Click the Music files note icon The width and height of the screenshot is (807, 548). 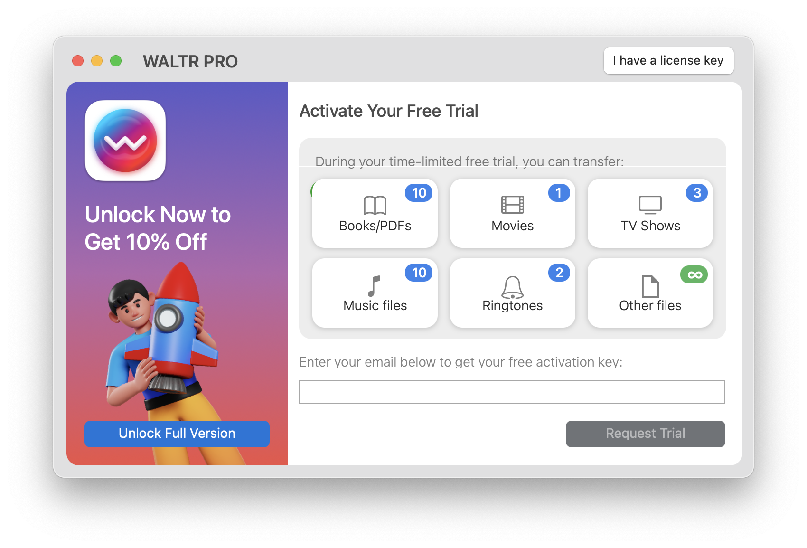coord(375,286)
